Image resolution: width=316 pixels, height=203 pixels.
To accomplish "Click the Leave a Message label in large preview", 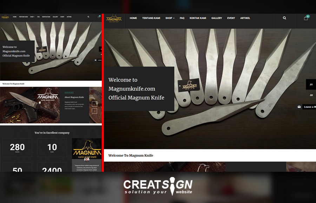I will point(309,107).
